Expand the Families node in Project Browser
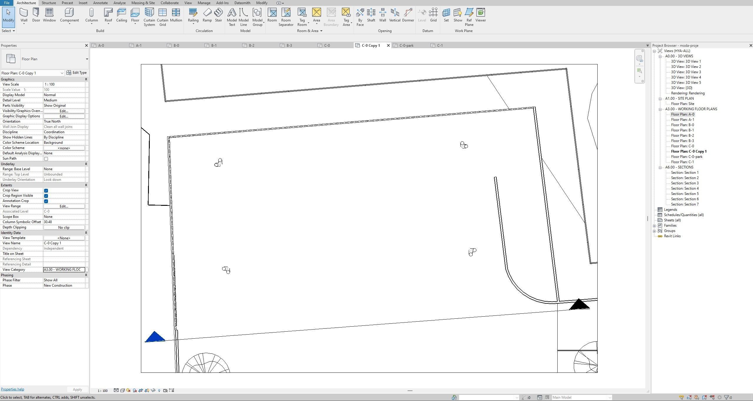This screenshot has height=401, width=753. pyautogui.click(x=654, y=226)
